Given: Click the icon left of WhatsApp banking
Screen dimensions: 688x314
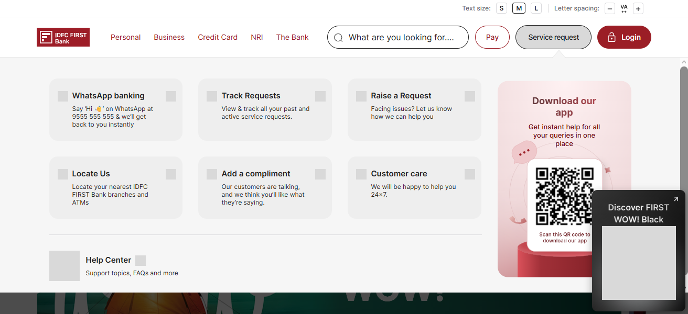Looking at the screenshot, I should (x=63, y=96).
